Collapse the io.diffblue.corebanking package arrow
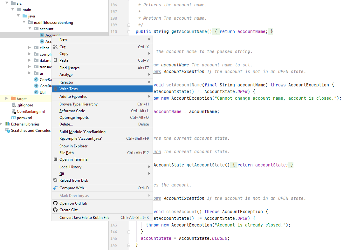This screenshot has width=350, height=250. pos(24,22)
